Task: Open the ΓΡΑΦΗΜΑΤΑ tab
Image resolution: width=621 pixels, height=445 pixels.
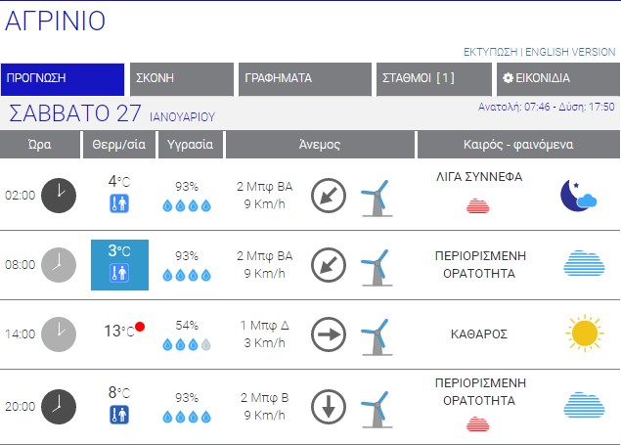Action: coord(303,79)
